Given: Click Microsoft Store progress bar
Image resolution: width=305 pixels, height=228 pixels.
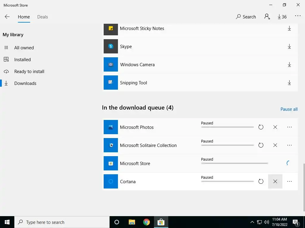Looking at the screenshot, I should point(235,164).
